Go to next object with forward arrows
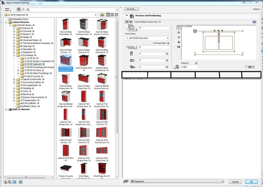Screen dimensions: 263x187 click(130, 22)
